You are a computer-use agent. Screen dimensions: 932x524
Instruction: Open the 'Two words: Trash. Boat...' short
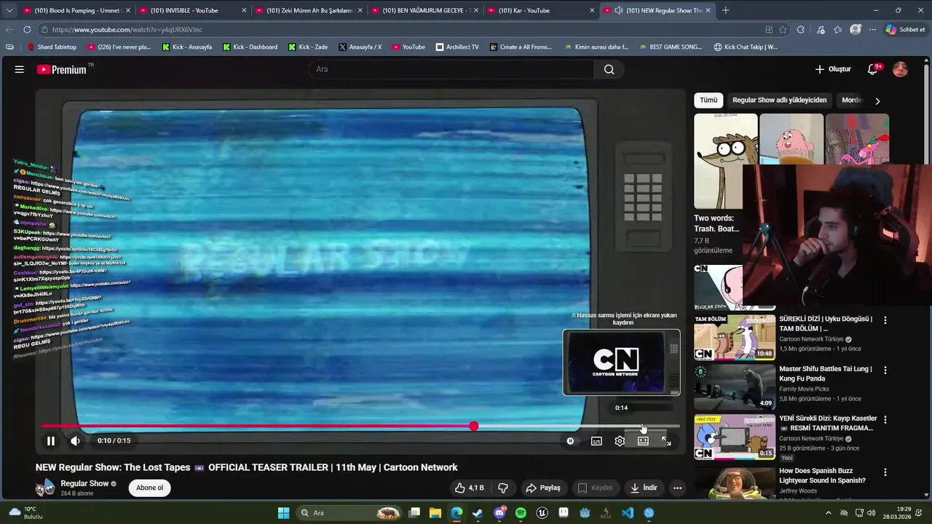click(x=725, y=162)
